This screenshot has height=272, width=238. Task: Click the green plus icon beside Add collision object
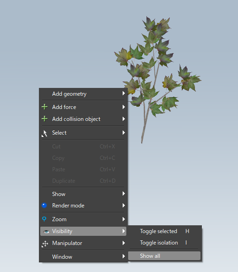44,119
